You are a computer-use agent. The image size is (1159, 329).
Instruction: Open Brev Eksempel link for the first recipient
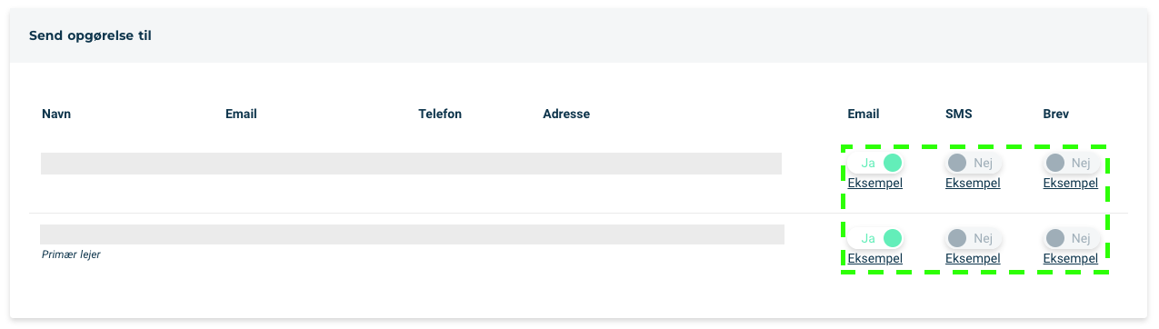(x=1071, y=183)
